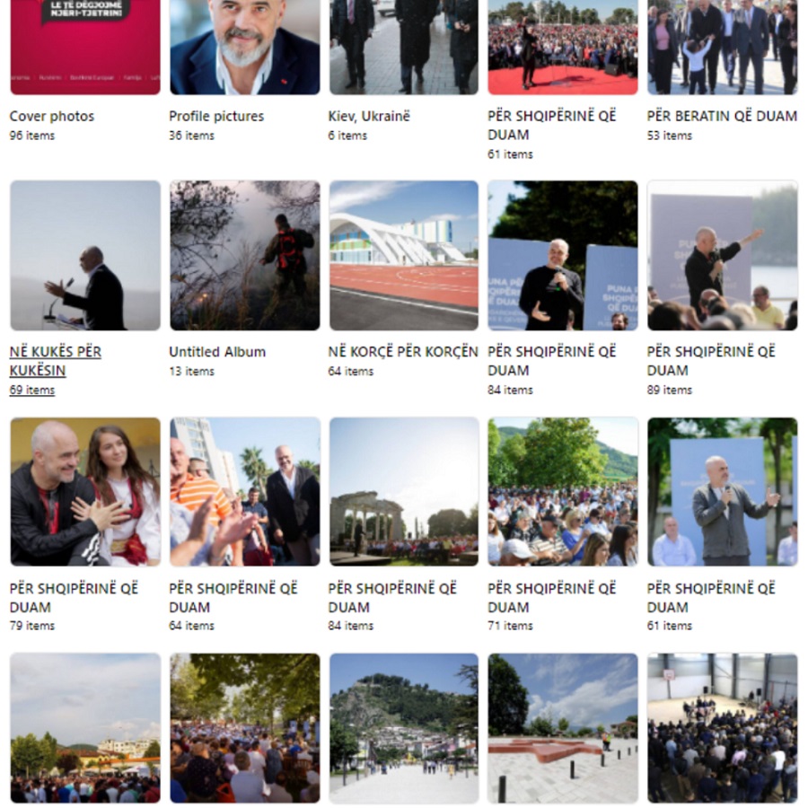This screenshot has width=808, height=808.
Task: Open the 71 items seated crowd album thumbnail
Action: [563, 492]
